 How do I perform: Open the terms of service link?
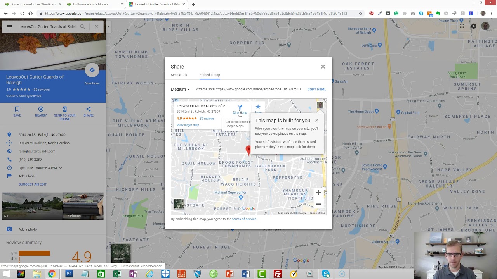click(x=244, y=219)
